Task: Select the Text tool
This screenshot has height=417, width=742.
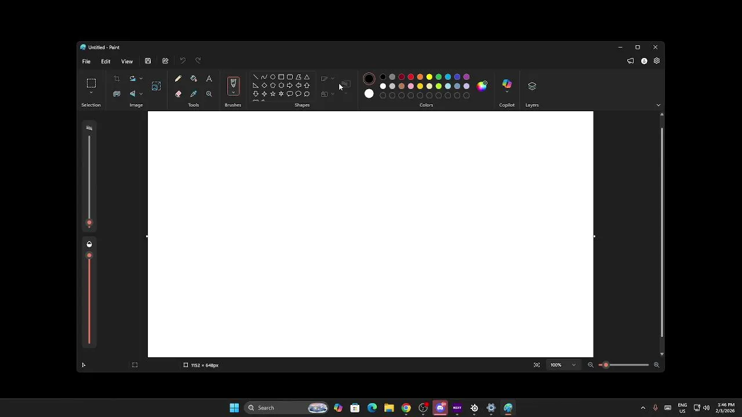Action: click(x=209, y=79)
